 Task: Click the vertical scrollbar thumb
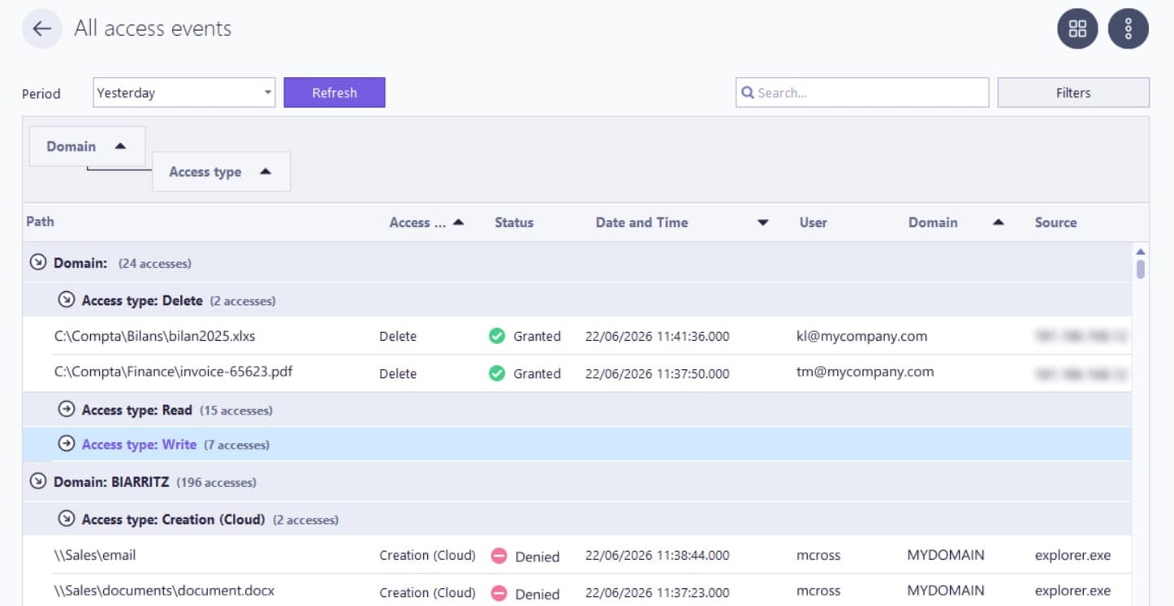1141,269
